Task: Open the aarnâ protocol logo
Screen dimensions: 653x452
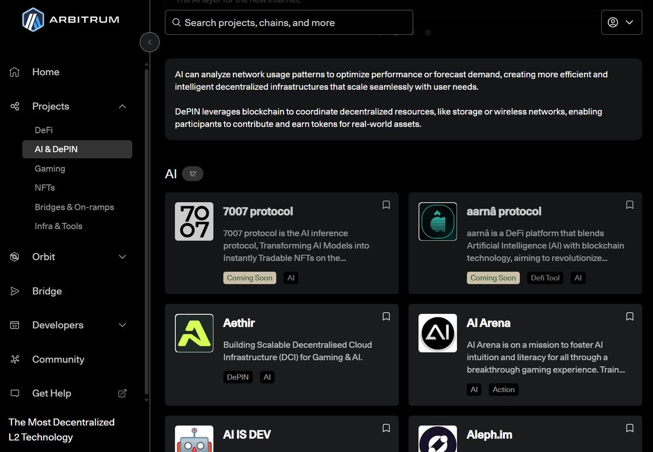Action: (x=438, y=221)
